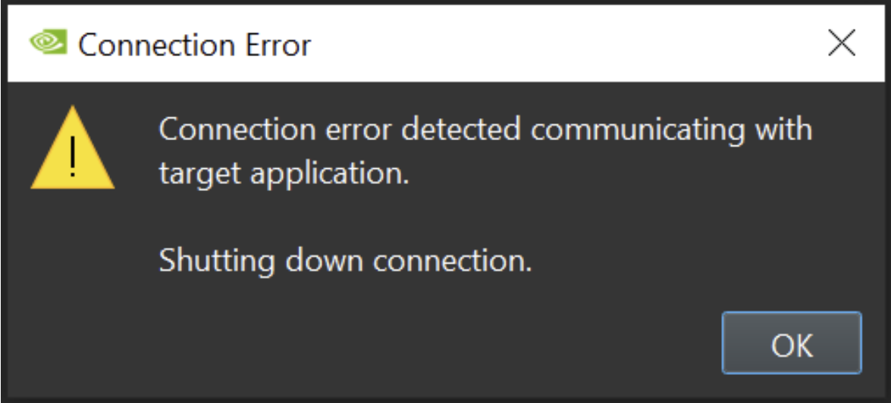The height and width of the screenshot is (403, 891).
Task: Dismiss the dialog with the X button
Action: pos(842,44)
